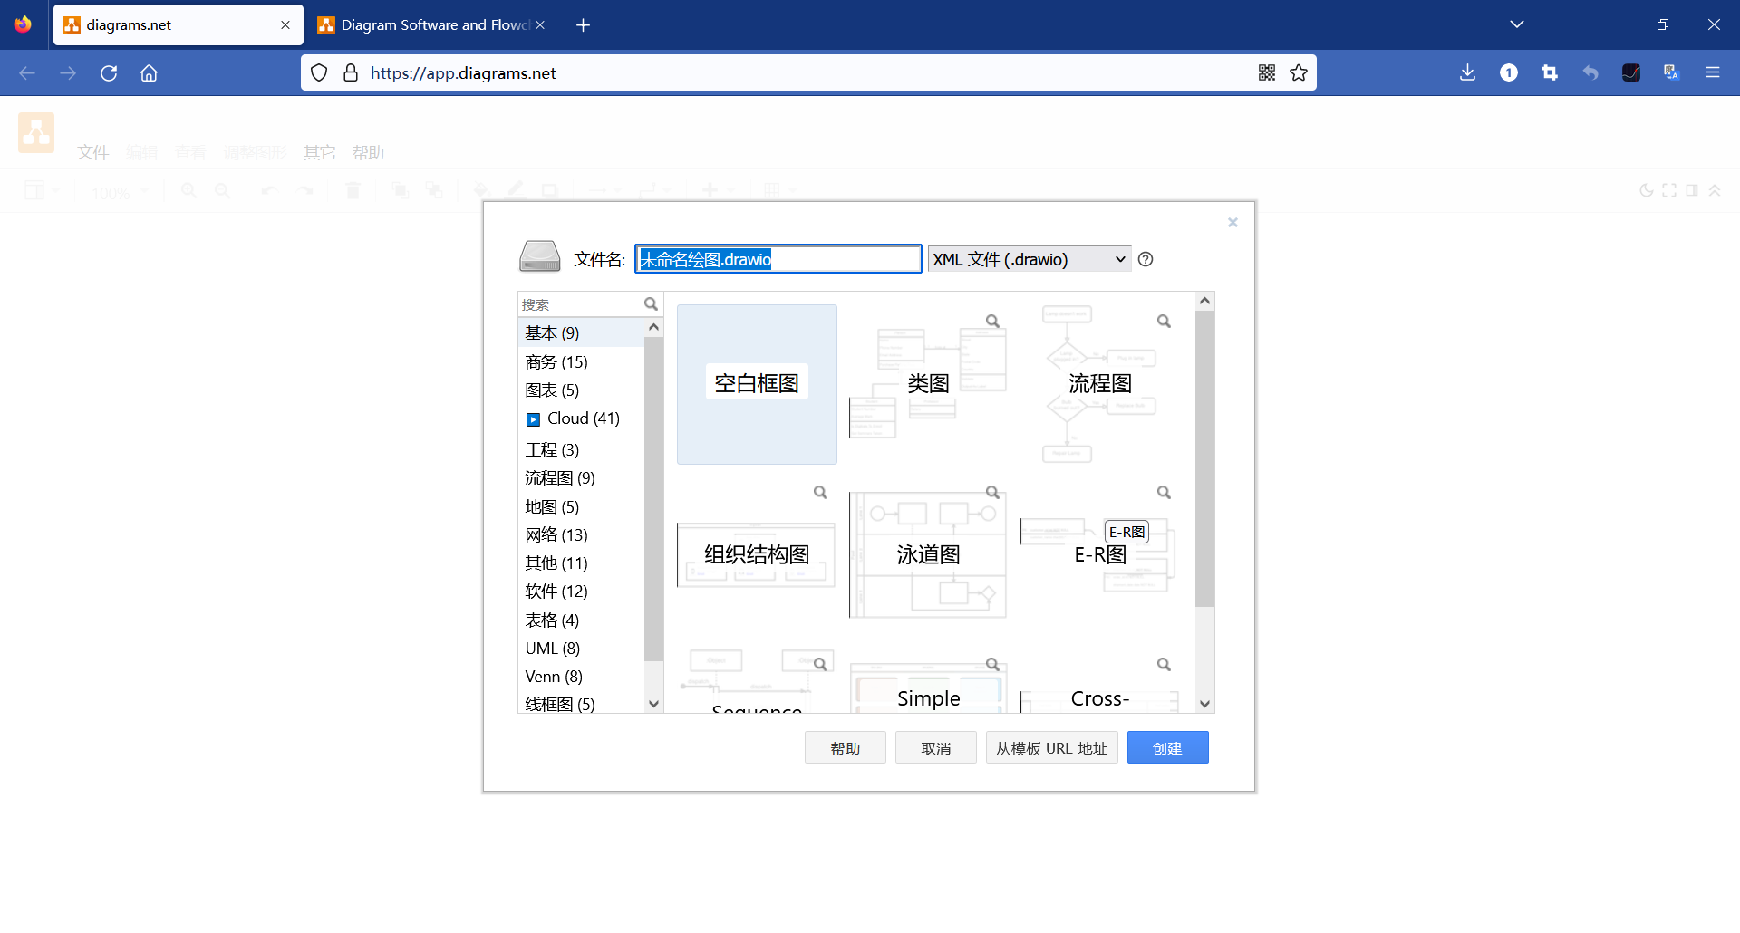The width and height of the screenshot is (1740, 933).
Task: Click the device storage drive icon
Action: 539,256
